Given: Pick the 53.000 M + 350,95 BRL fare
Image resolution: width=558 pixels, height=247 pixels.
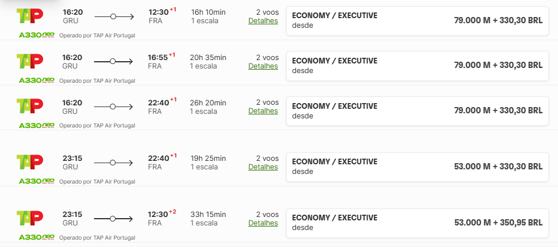Looking at the screenshot, I should click(x=418, y=223).
